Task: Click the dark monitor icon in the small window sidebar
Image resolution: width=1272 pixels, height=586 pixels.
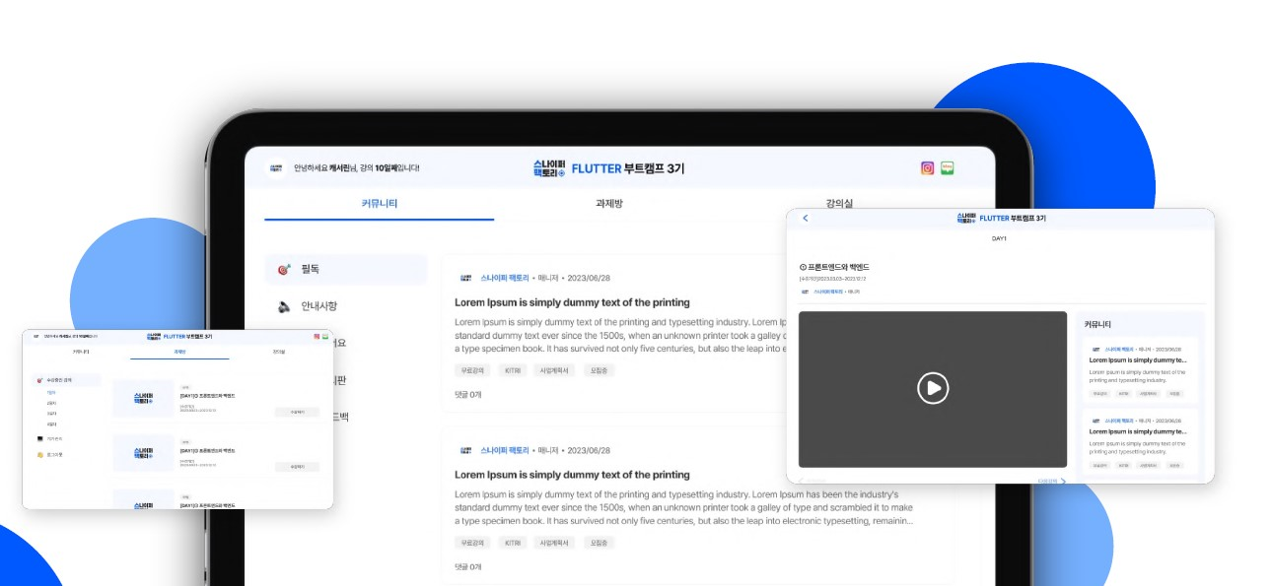Action: click(x=39, y=438)
